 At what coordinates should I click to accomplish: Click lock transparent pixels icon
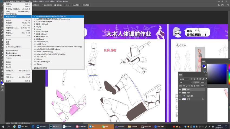point(184,86)
